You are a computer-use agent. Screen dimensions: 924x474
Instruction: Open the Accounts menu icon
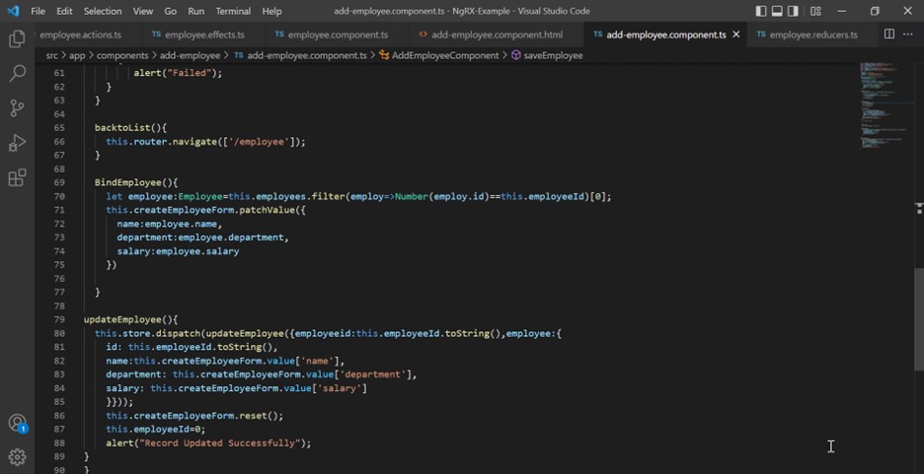17,424
